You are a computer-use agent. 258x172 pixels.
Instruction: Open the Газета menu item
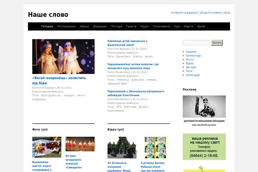tap(131, 26)
